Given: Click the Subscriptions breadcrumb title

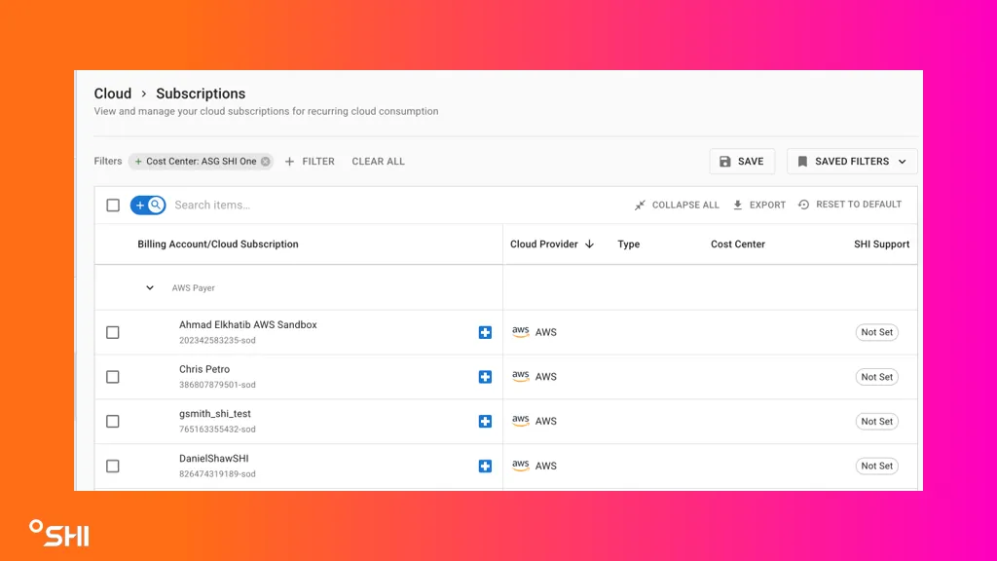Looking at the screenshot, I should click(201, 93).
